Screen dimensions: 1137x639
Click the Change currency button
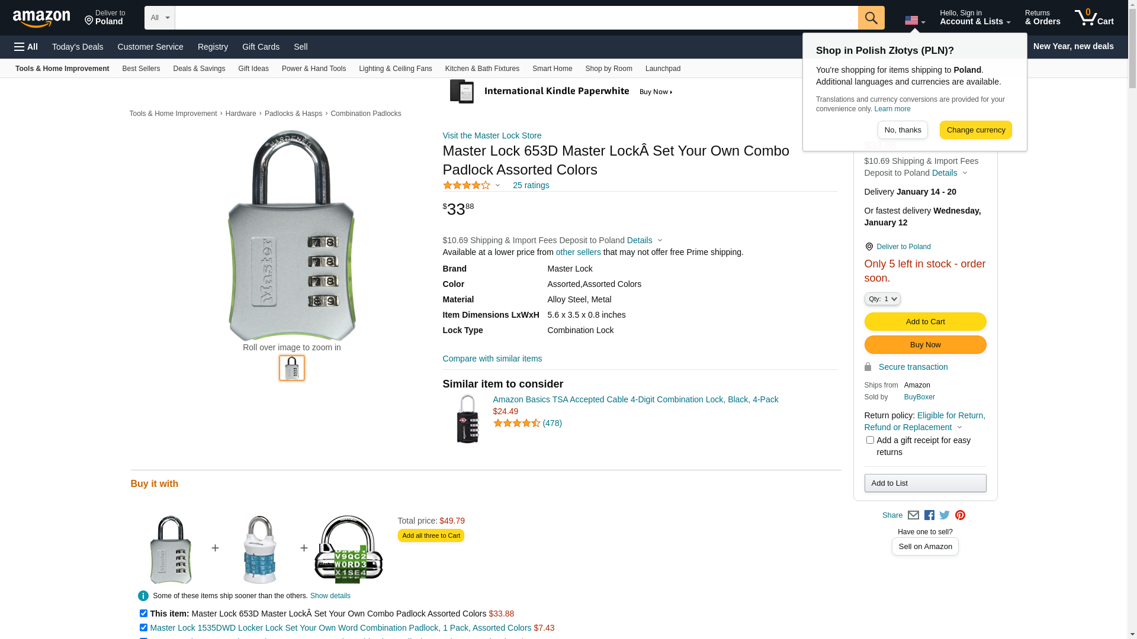pos(976,130)
